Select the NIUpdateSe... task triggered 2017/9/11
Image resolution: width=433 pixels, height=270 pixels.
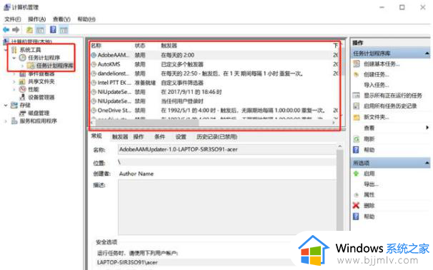(x=215, y=92)
